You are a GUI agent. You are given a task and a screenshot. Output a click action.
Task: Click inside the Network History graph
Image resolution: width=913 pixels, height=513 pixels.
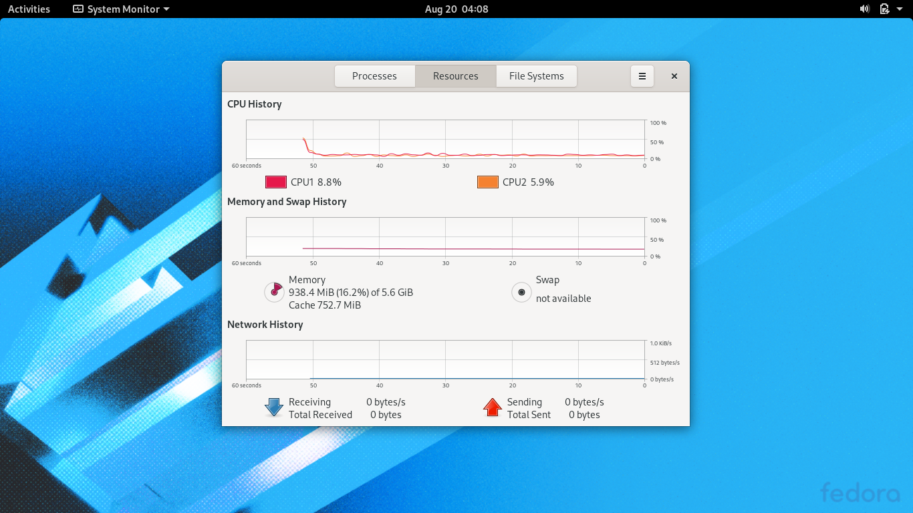444,361
